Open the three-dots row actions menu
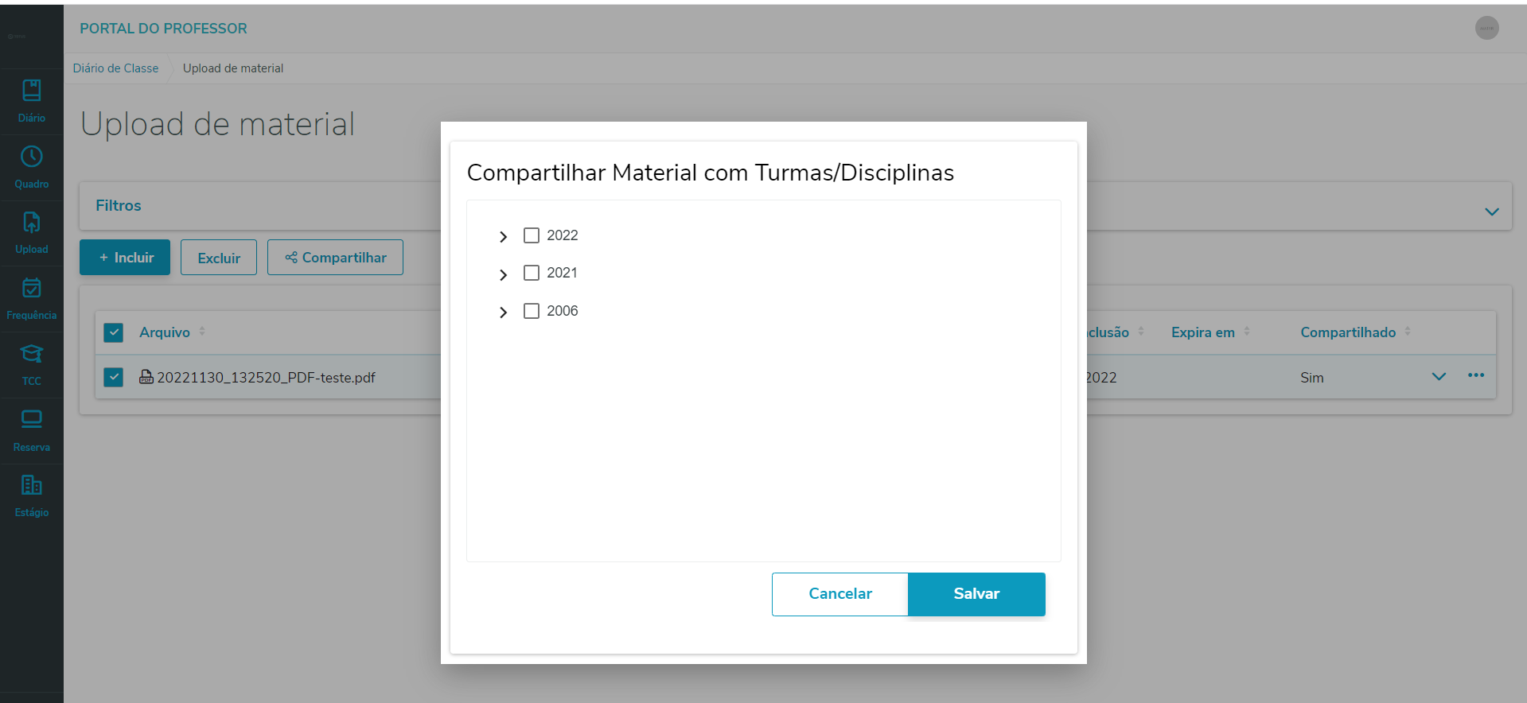The height and width of the screenshot is (703, 1527). click(x=1476, y=375)
